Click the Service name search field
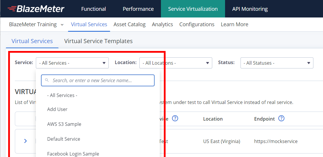The height and width of the screenshot is (157, 323). 98,80
